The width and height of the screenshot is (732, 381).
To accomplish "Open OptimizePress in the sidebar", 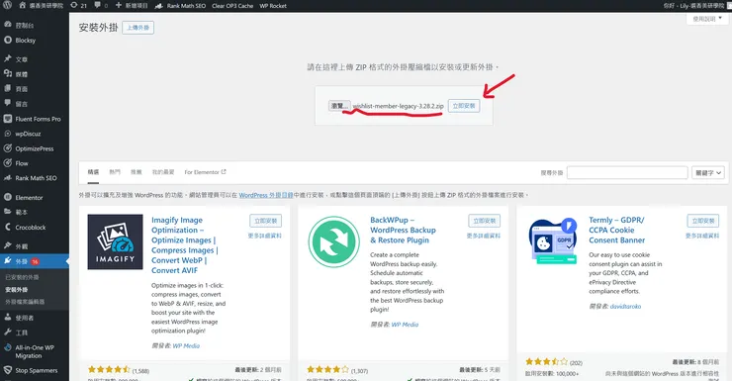I will [35, 148].
